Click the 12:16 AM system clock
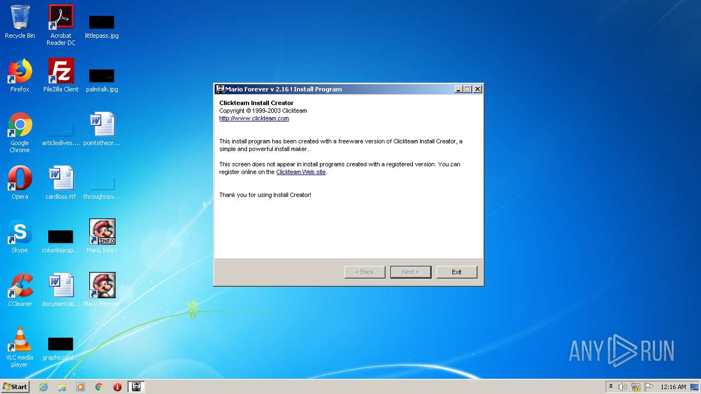This screenshot has width=701, height=394. [x=673, y=387]
